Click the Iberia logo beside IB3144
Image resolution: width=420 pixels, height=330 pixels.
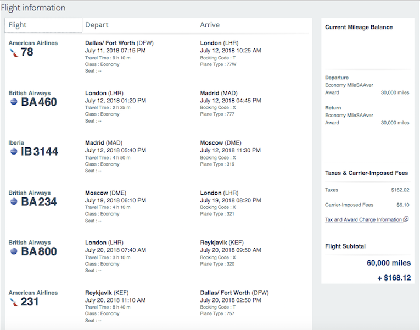tap(14, 152)
